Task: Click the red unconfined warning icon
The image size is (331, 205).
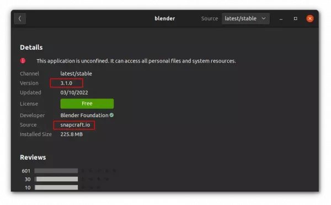Action: click(x=23, y=61)
